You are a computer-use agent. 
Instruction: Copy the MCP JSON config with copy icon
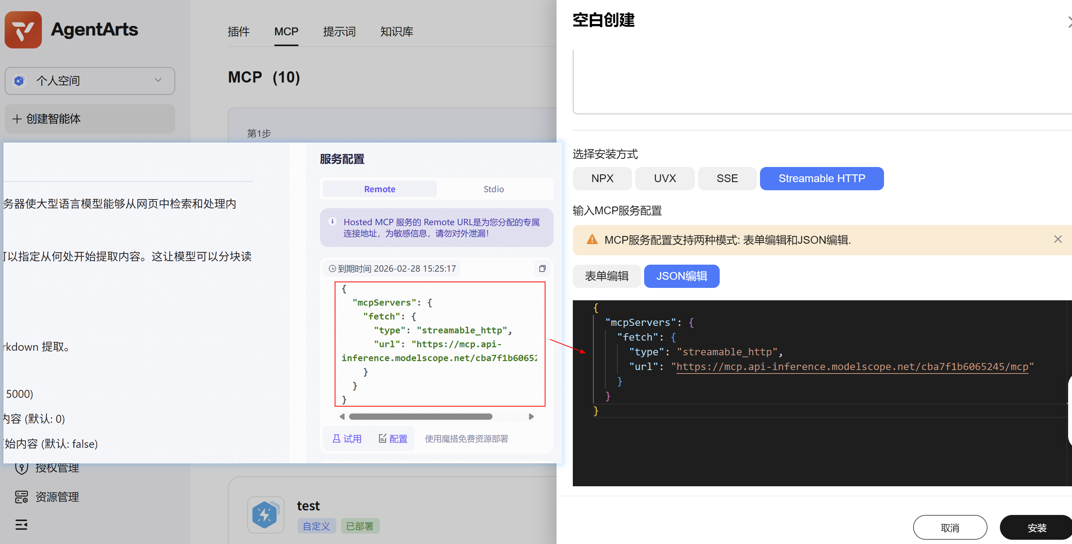pos(542,269)
